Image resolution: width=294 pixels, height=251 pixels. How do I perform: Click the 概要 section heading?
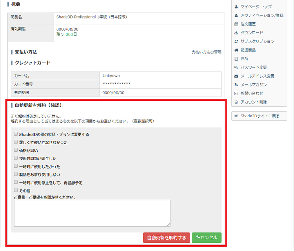pos(16,4)
